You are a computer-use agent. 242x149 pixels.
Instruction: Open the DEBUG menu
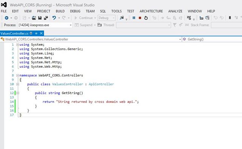[x=75, y=11]
